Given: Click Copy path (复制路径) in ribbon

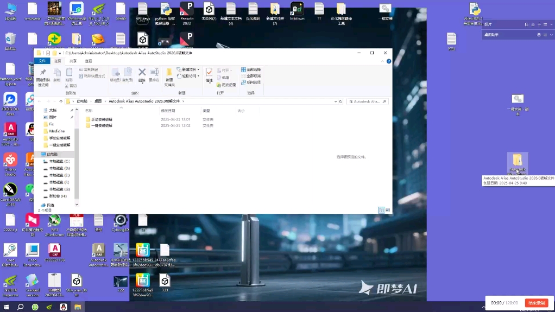Looking at the screenshot, I should pos(89,69).
